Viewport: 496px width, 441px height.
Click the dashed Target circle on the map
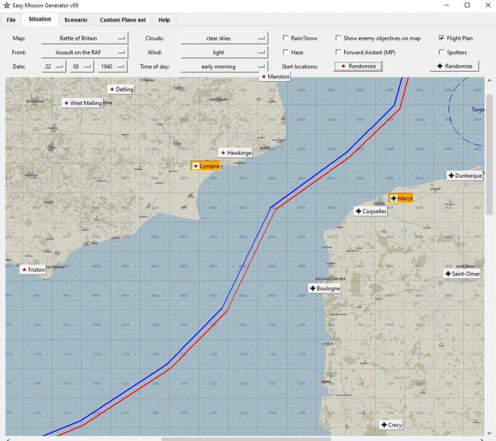coord(466,111)
